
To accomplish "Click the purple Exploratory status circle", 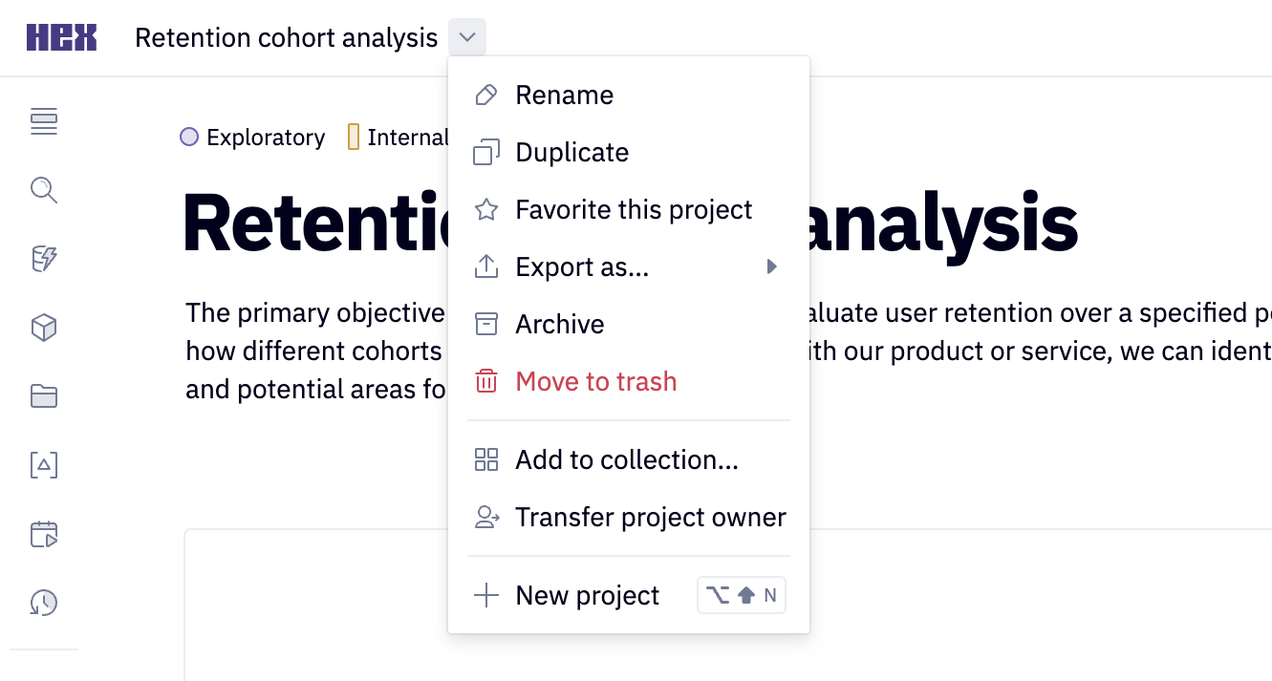I will (189, 138).
